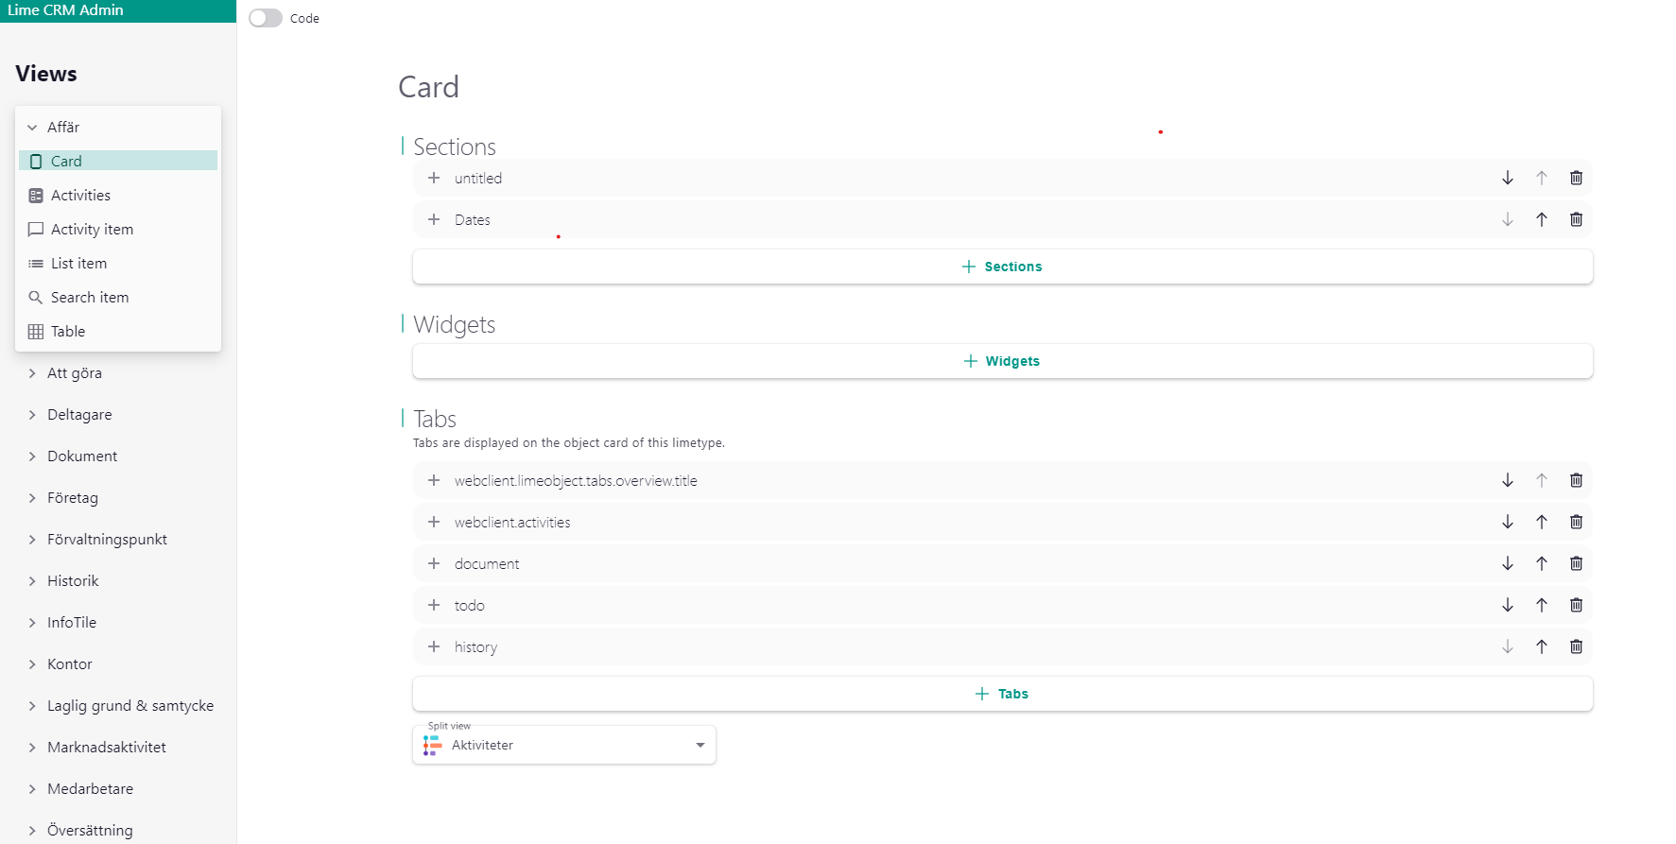Expand the history tab entry
The height and width of the screenshot is (844, 1676).
point(434,646)
